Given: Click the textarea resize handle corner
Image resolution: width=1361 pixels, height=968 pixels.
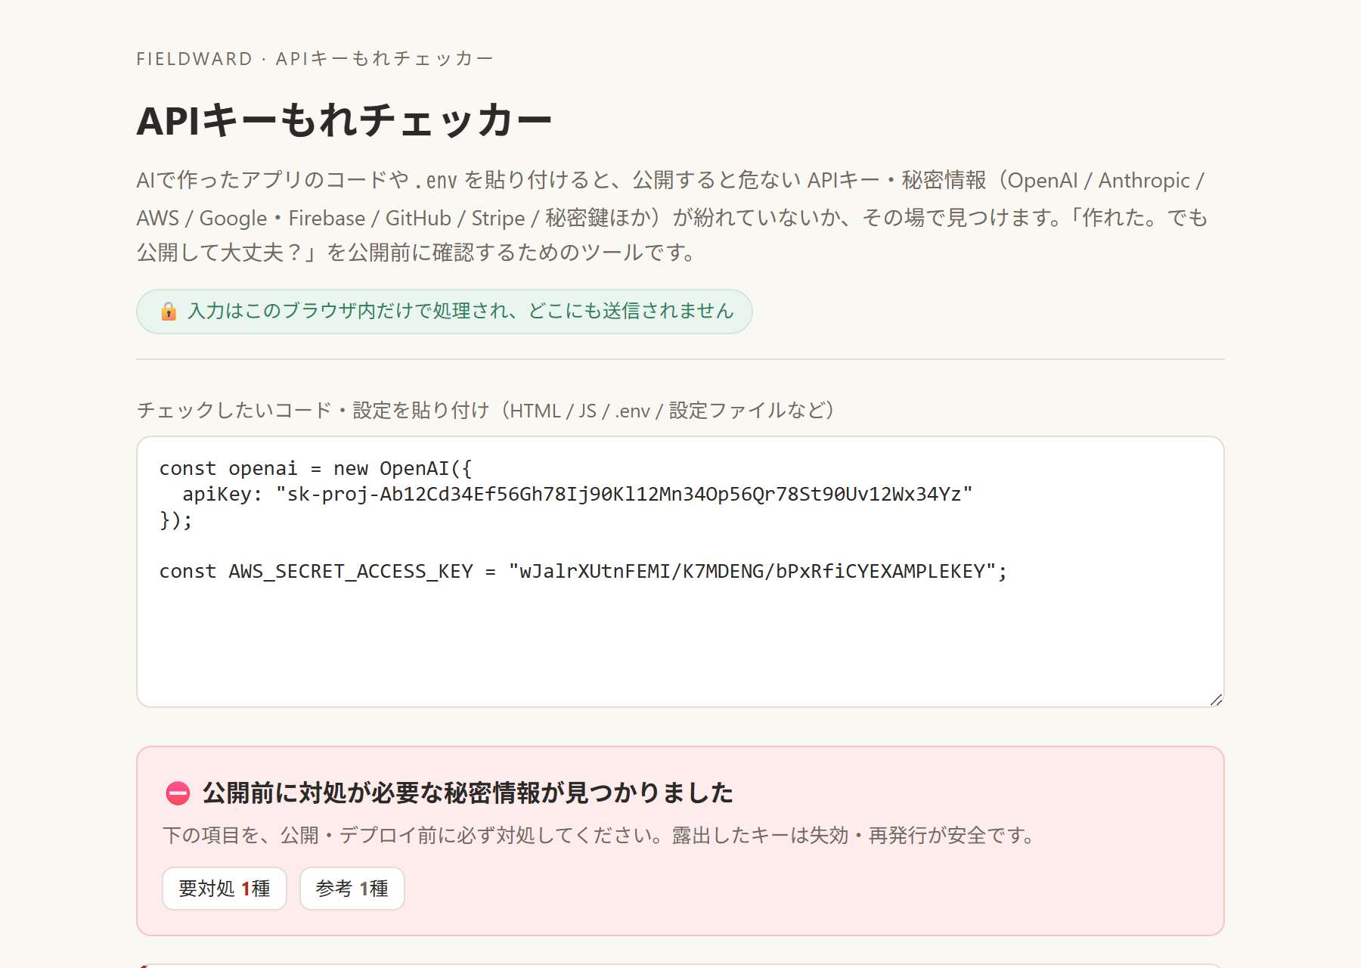Looking at the screenshot, I should click(1216, 700).
